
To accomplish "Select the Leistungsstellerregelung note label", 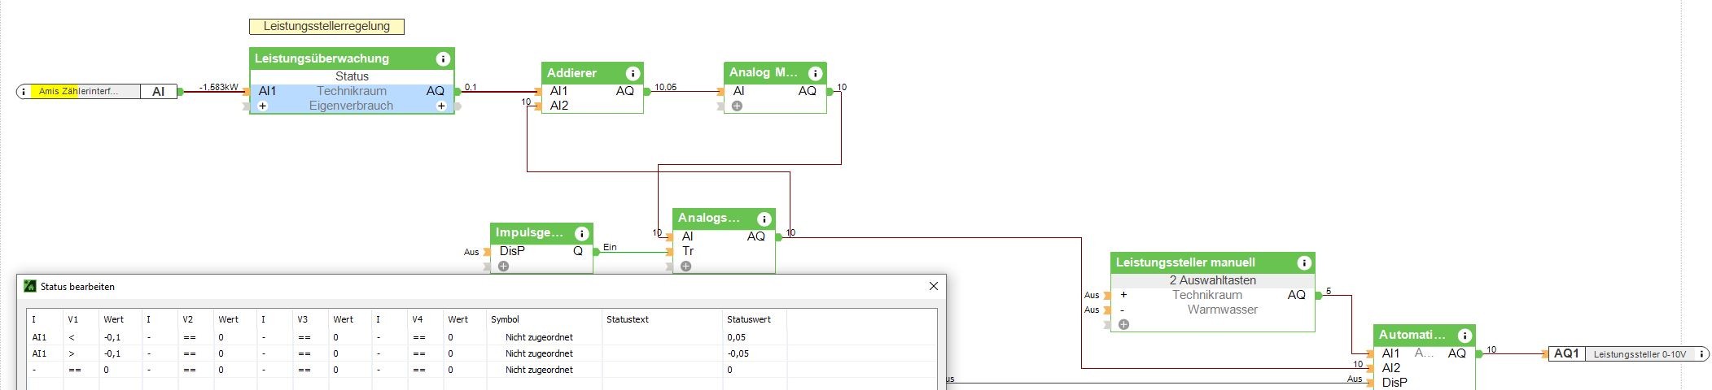I will pos(326,27).
